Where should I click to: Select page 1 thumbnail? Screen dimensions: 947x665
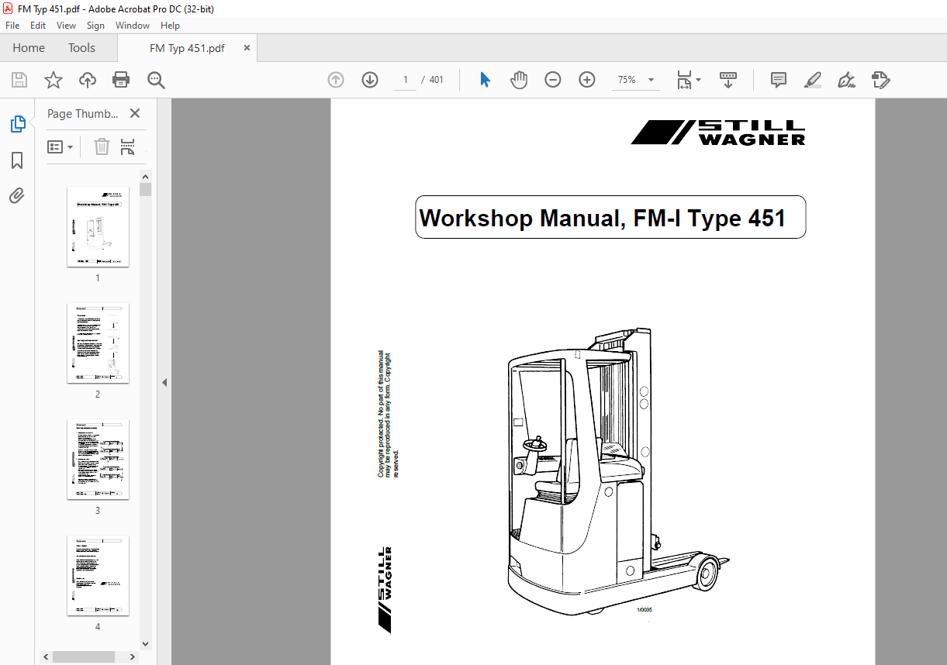pyautogui.click(x=98, y=226)
